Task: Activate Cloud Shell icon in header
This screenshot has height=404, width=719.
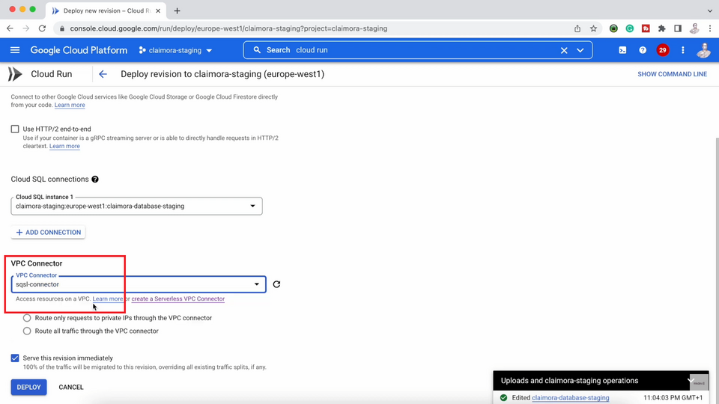Action: [622, 50]
